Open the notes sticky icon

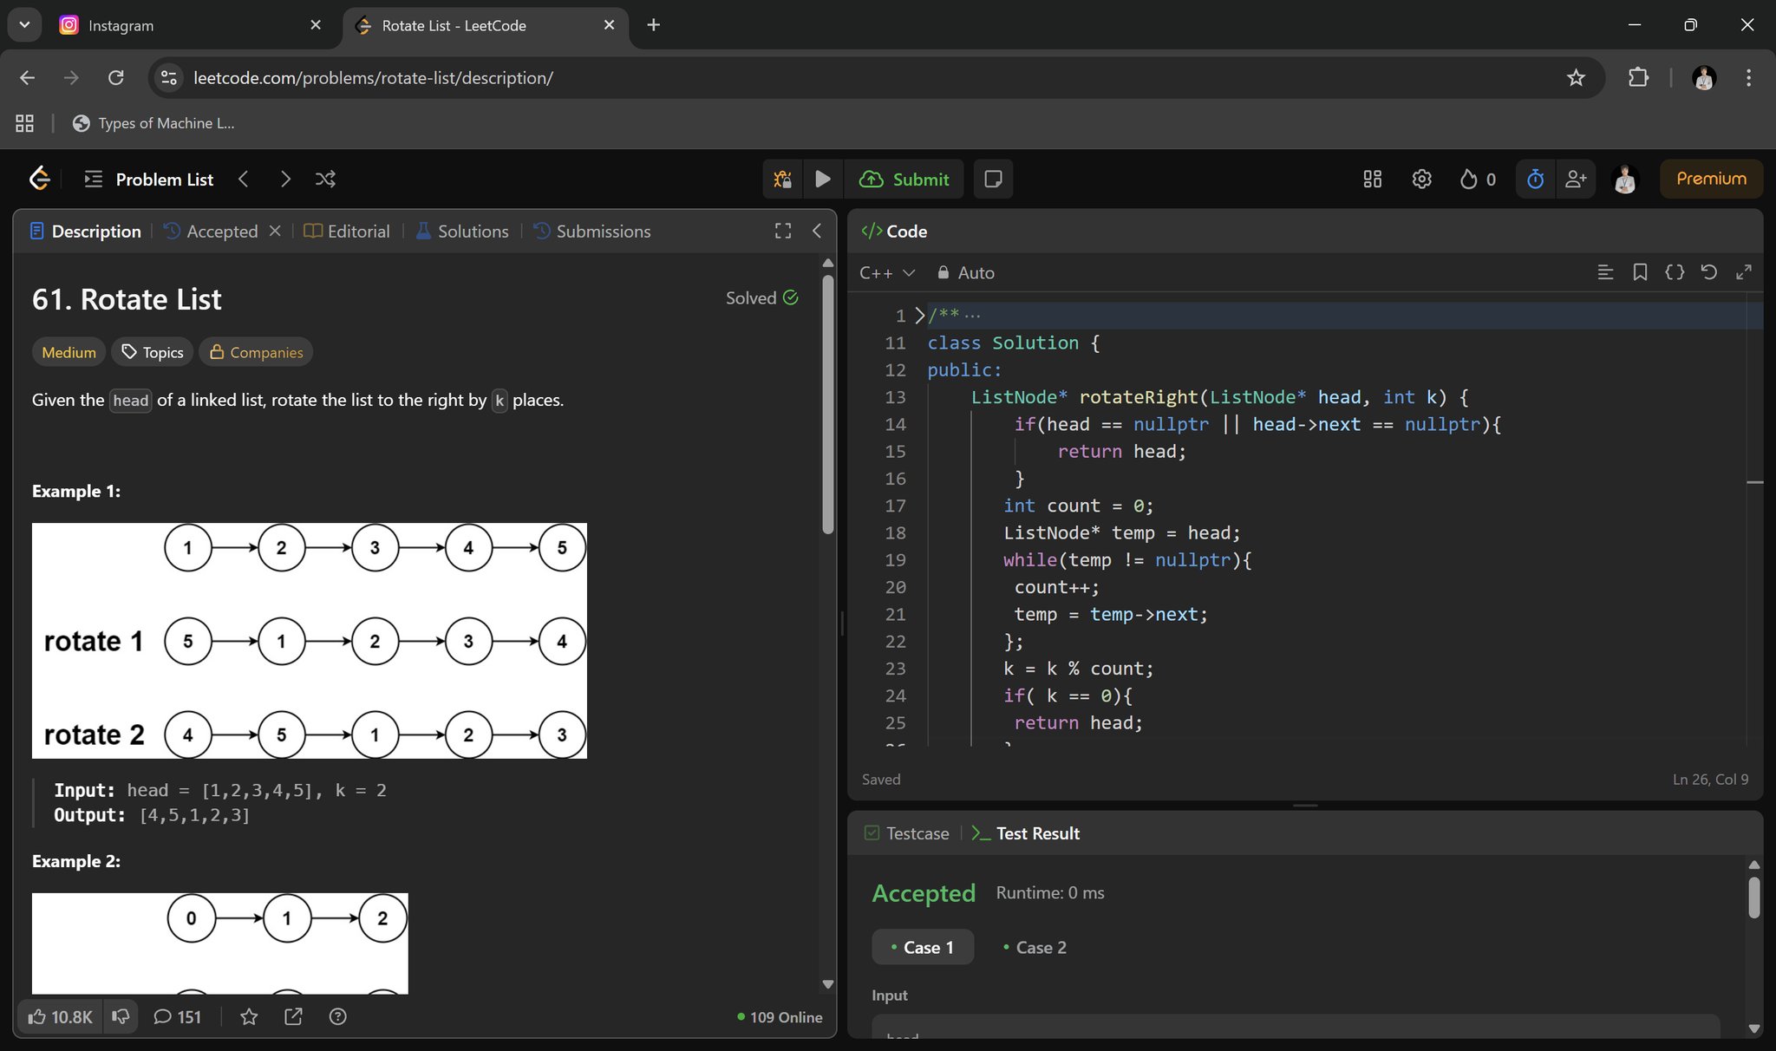pos(993,179)
